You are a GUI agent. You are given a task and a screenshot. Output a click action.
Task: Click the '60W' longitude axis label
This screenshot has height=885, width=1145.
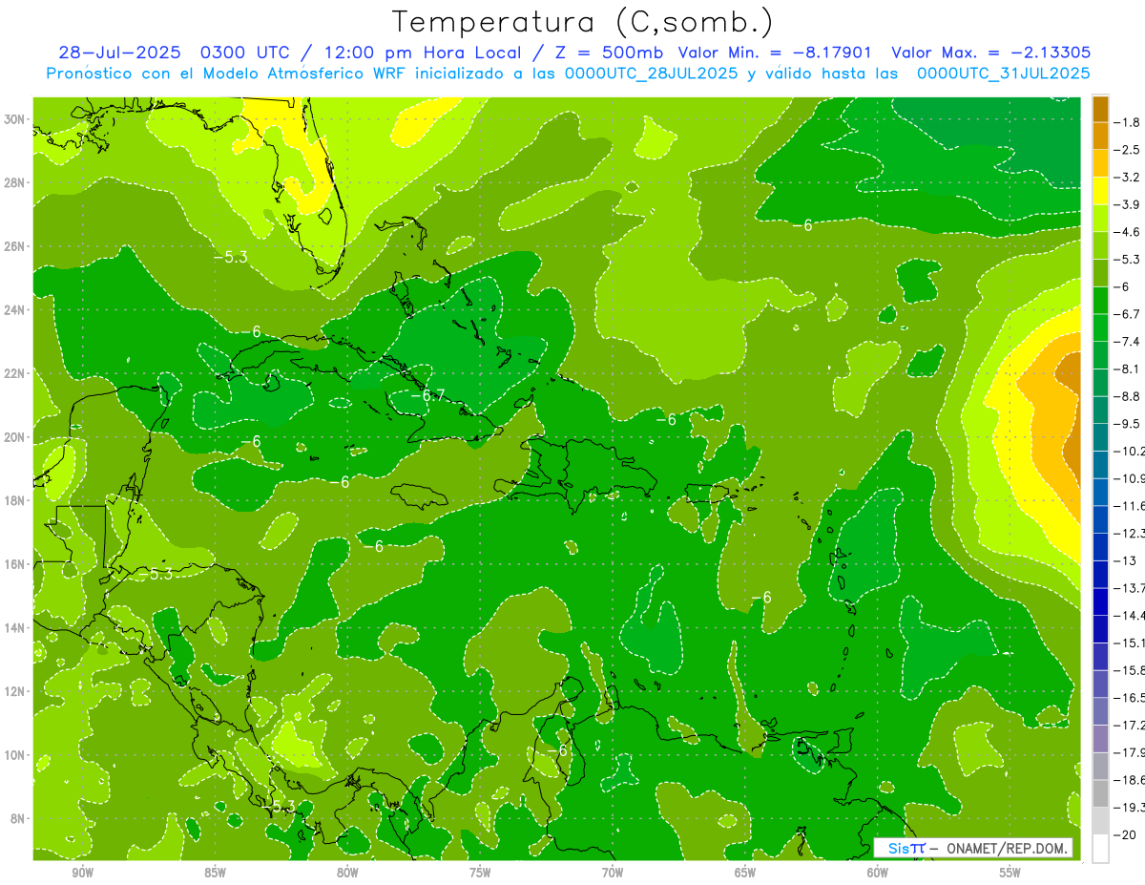[x=878, y=874]
